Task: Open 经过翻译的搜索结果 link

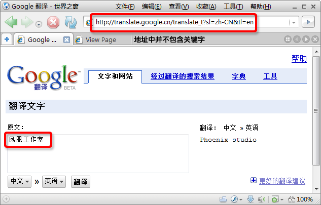Action: pos(183,76)
